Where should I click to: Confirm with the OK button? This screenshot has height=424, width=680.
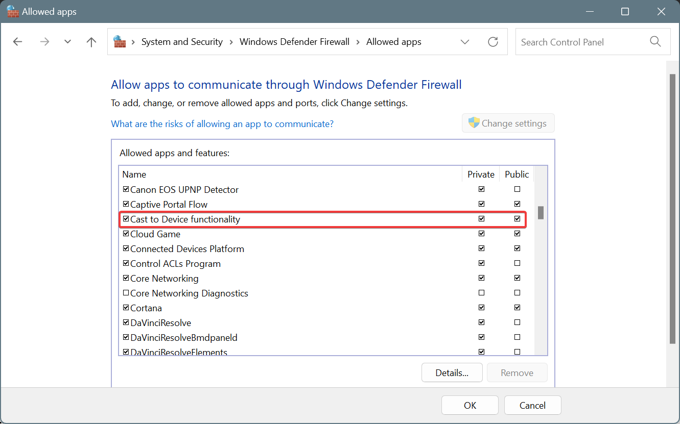coord(470,405)
